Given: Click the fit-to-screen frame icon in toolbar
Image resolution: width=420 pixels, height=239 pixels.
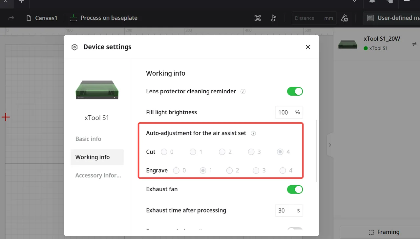Looking at the screenshot, I should coord(258,18).
